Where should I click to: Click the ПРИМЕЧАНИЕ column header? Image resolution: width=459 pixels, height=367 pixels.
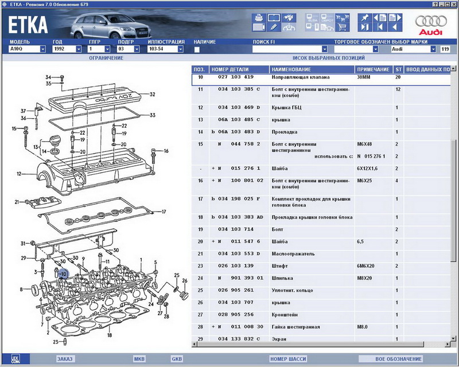coord(374,69)
